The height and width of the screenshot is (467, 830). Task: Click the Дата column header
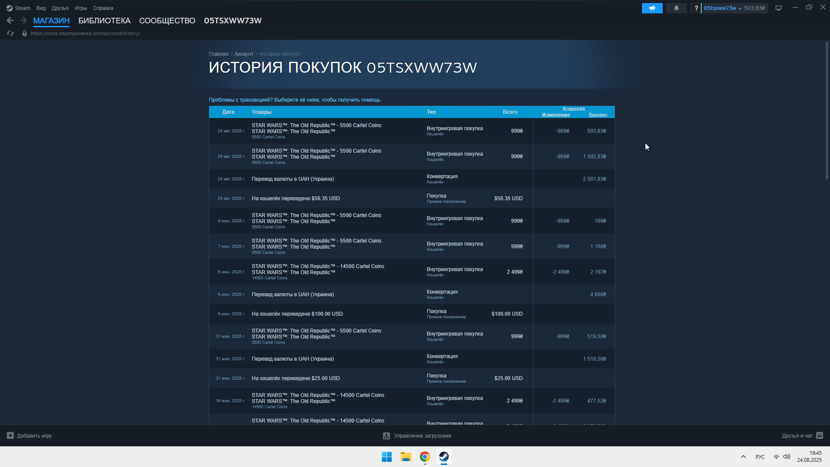point(228,112)
